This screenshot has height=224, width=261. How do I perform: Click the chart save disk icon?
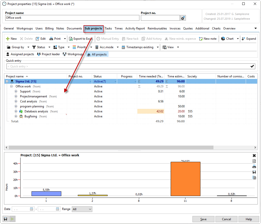point(254,172)
